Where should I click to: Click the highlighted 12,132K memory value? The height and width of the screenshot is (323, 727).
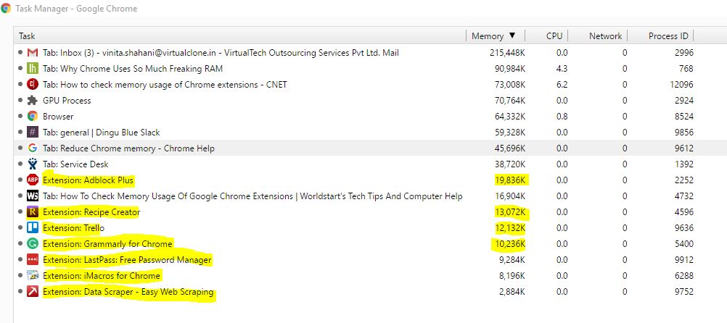[510, 227]
